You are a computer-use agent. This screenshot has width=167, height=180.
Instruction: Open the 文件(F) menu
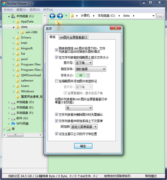[8, 10]
